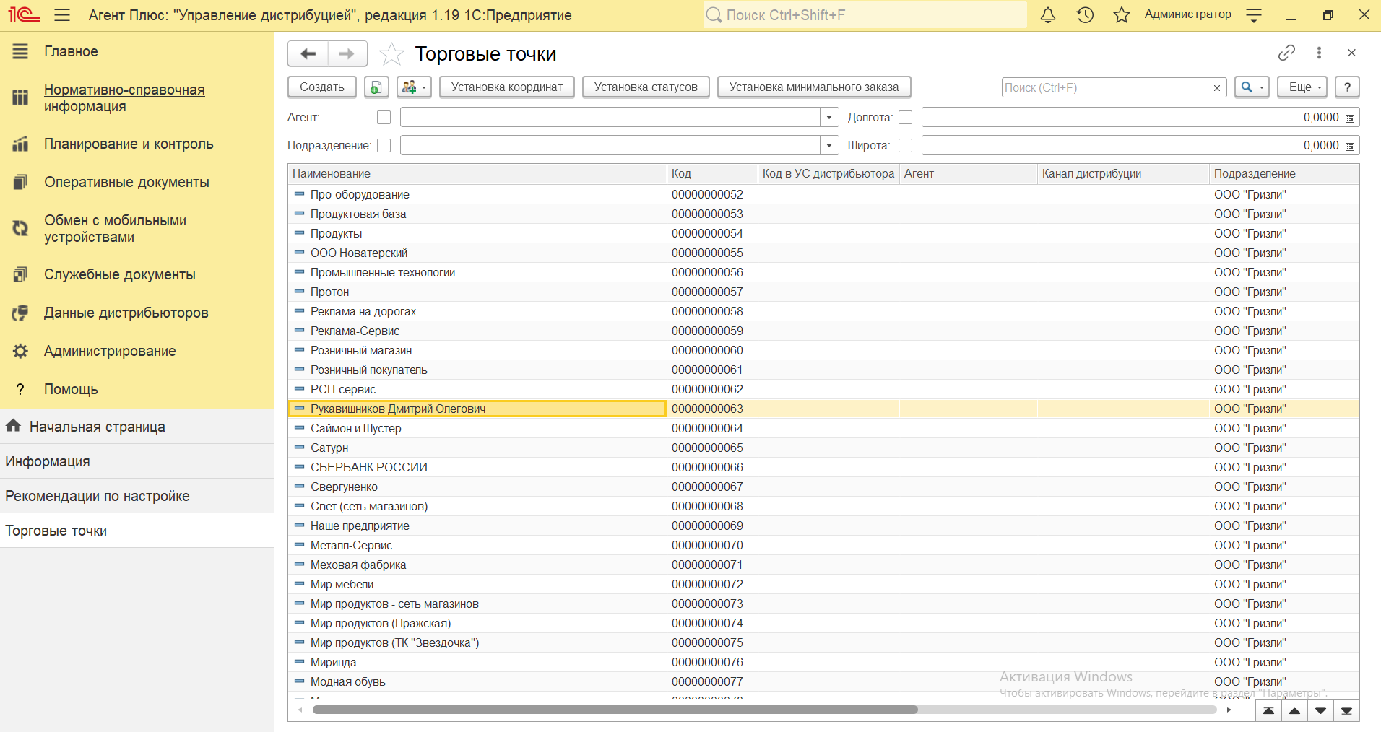Open Данные дистрибьюторов section
1381x732 pixels.
(x=126, y=313)
